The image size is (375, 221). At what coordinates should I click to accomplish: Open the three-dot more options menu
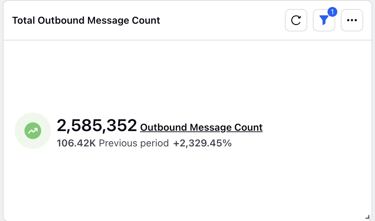click(352, 20)
